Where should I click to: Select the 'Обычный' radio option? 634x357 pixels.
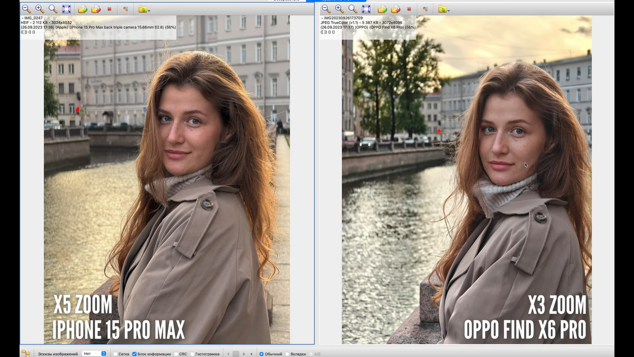coord(262,354)
